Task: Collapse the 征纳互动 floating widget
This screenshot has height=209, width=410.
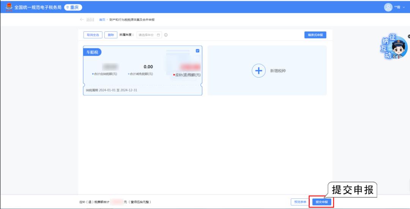Action: [409, 36]
